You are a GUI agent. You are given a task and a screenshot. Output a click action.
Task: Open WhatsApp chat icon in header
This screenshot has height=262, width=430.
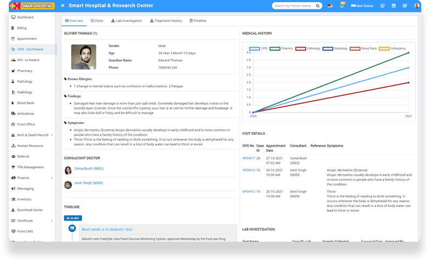click(383, 5)
